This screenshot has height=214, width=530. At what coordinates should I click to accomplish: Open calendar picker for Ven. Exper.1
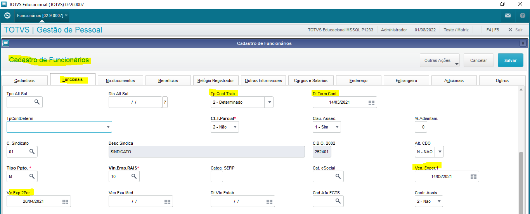(473, 176)
